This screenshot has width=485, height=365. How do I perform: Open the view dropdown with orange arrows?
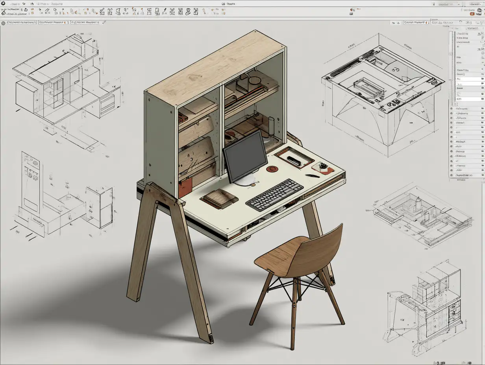pyautogui.click(x=417, y=23)
